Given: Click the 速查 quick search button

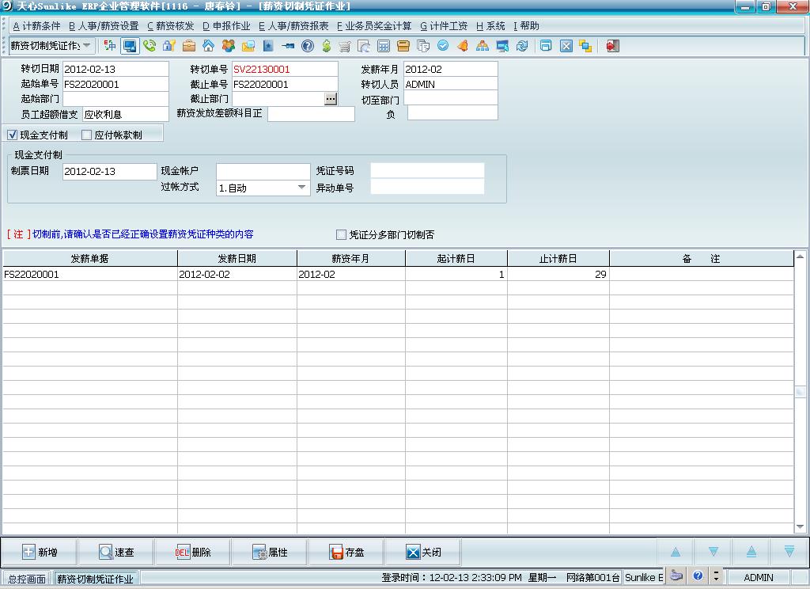Looking at the screenshot, I should click(116, 553).
